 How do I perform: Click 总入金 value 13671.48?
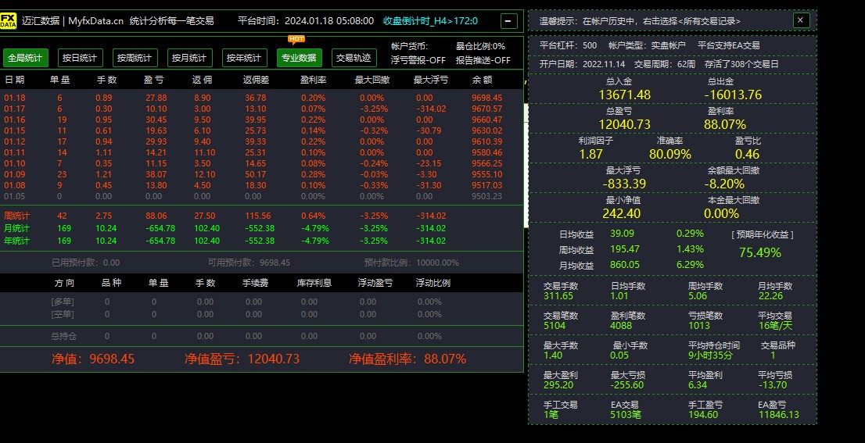tap(624, 95)
